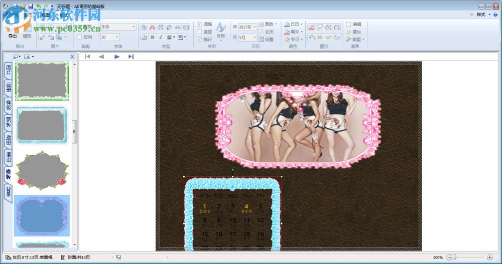
Task: Toggle the 换行 checkbox
Action: pos(204,39)
